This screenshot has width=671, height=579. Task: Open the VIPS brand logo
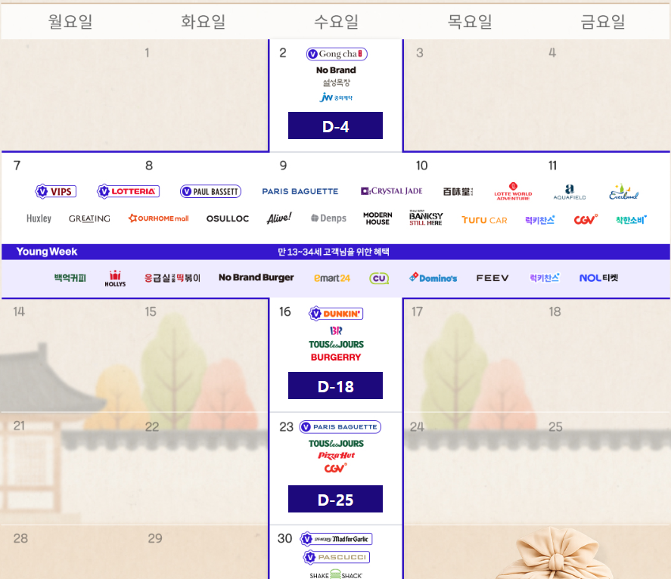[x=56, y=191]
